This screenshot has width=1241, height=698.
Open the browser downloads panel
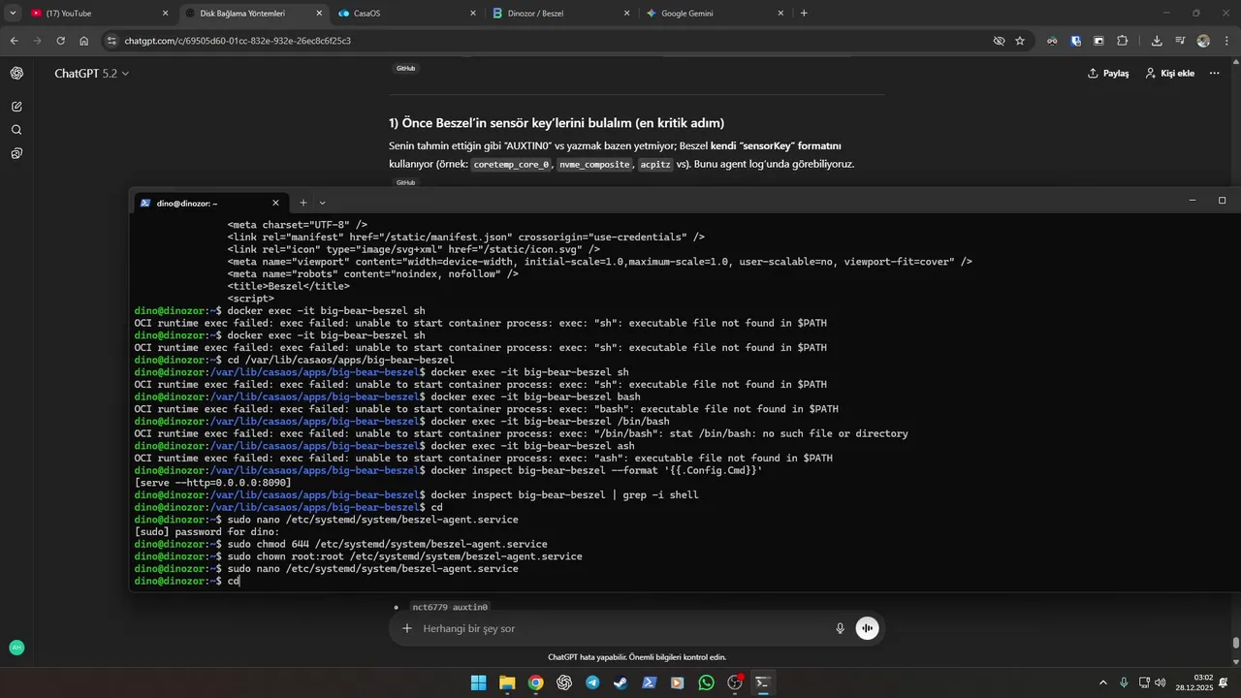1157,41
